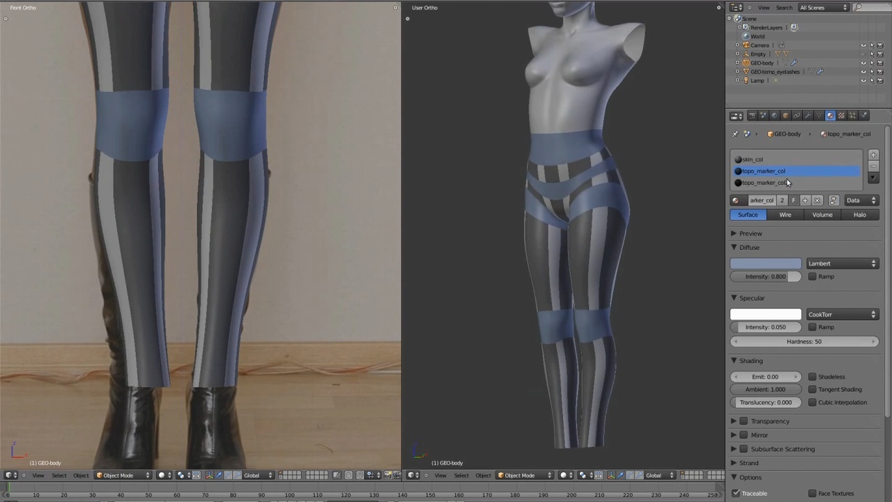Toggle the pin icon in properties breadcrumb
The image size is (892, 502).
[735, 134]
